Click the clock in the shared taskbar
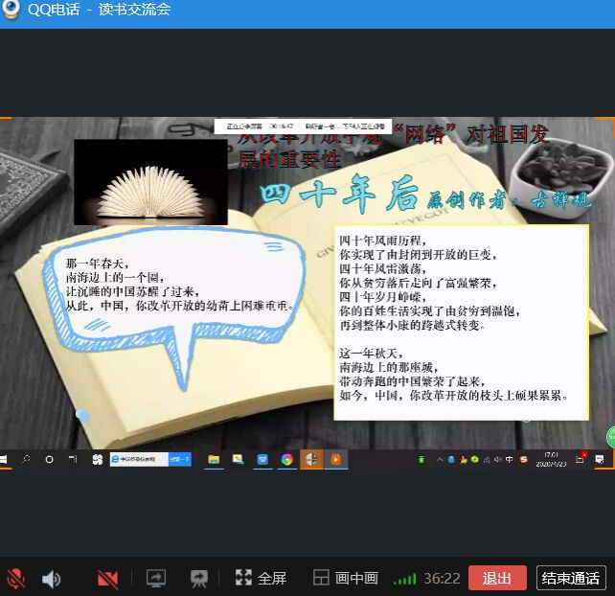Image resolution: width=615 pixels, height=596 pixels. pyautogui.click(x=552, y=460)
